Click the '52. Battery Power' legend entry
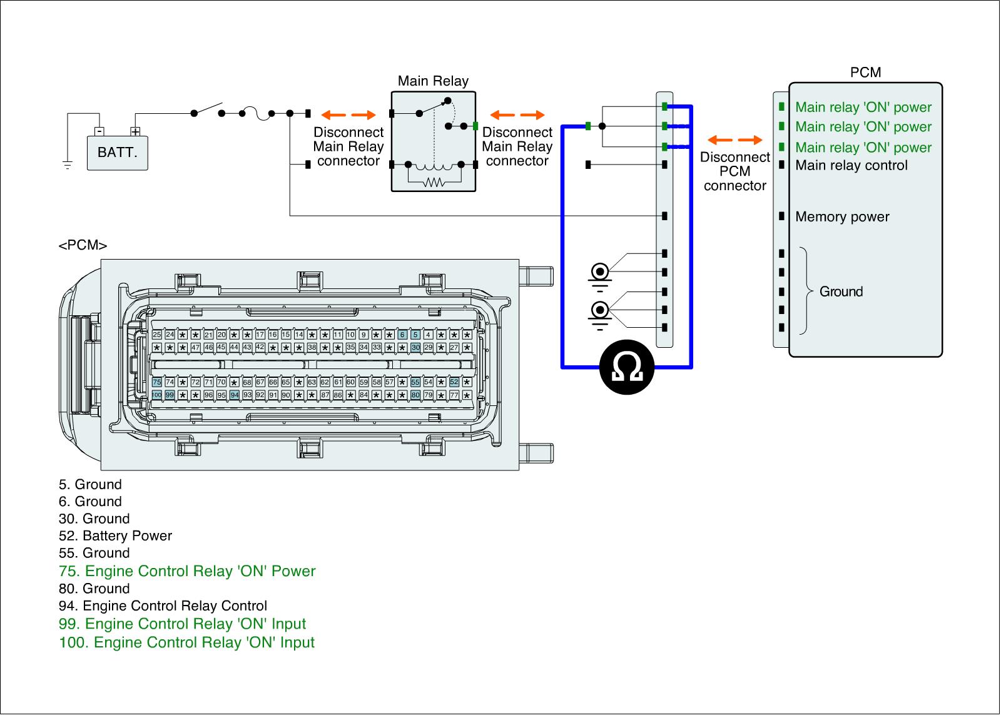This screenshot has width=1001, height=715. click(115, 535)
